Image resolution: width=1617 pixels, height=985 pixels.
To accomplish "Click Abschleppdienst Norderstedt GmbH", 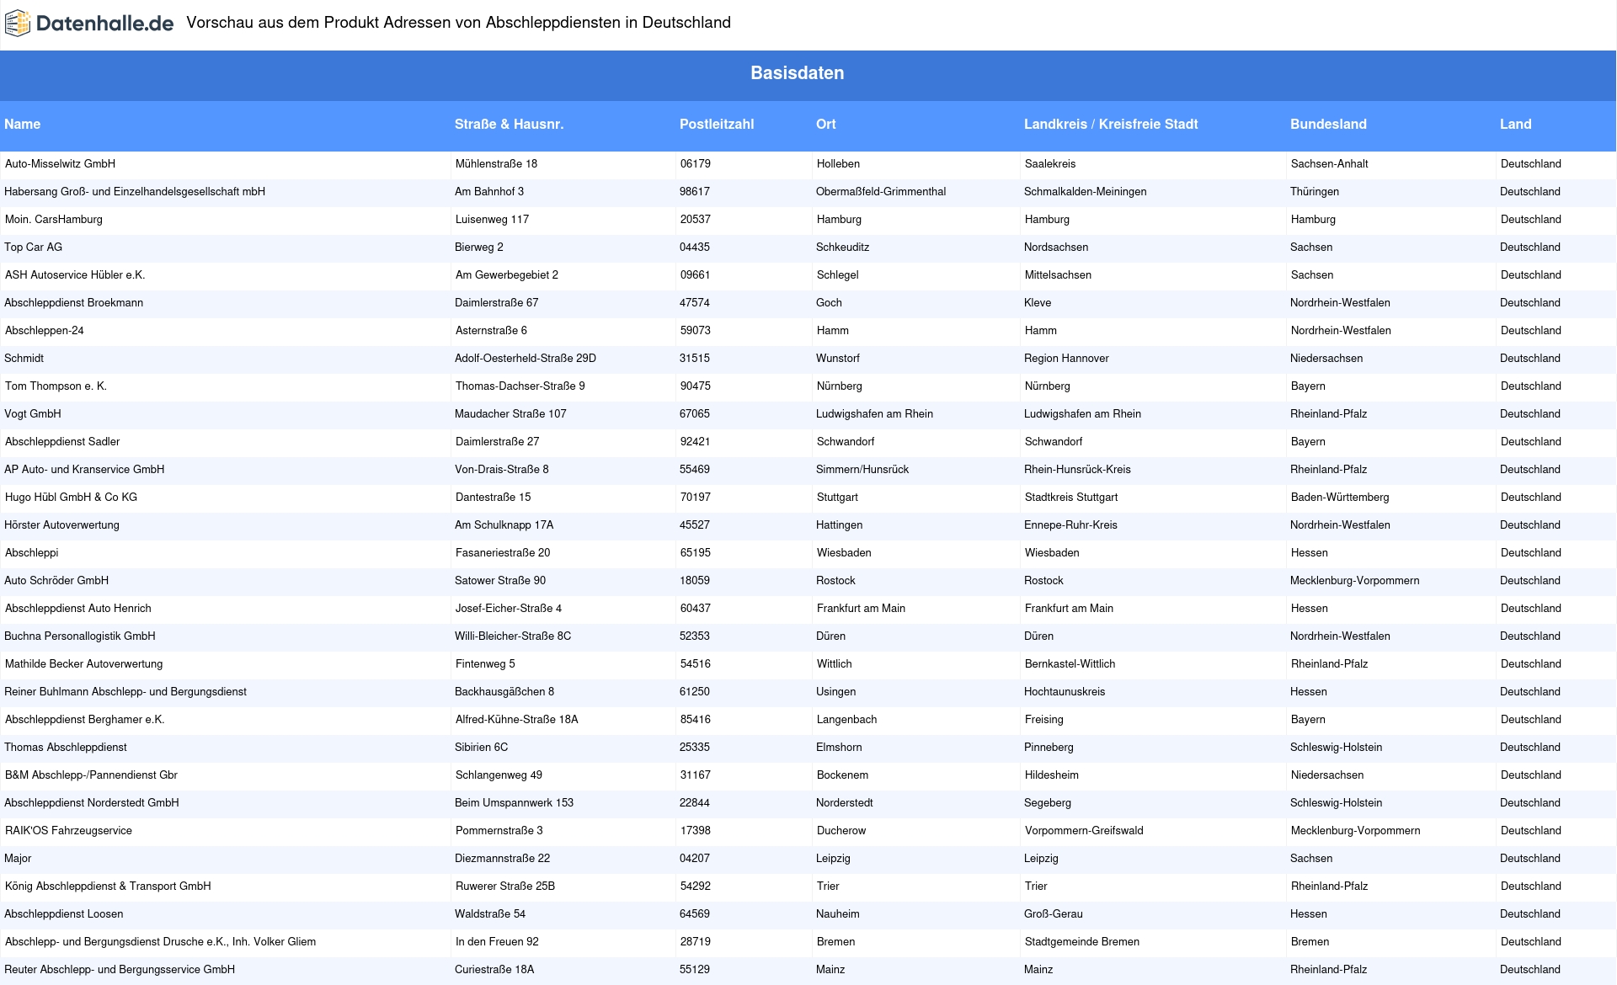I will pyautogui.click(x=92, y=803).
